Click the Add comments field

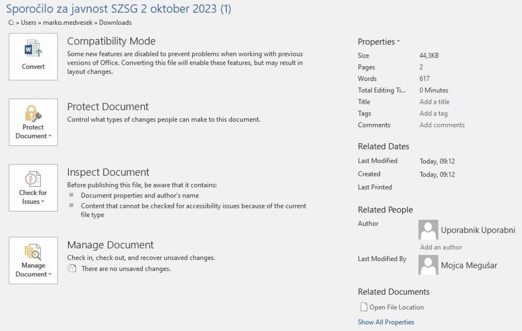[x=442, y=125]
